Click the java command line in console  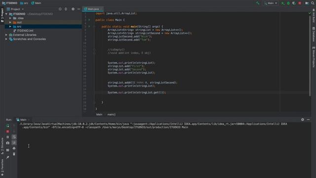153,126
